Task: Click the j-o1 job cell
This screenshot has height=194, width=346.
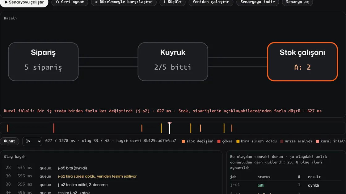Action: (x=235, y=185)
